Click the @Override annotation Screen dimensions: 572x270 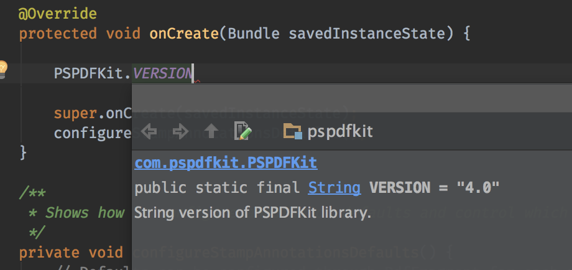click(x=57, y=13)
